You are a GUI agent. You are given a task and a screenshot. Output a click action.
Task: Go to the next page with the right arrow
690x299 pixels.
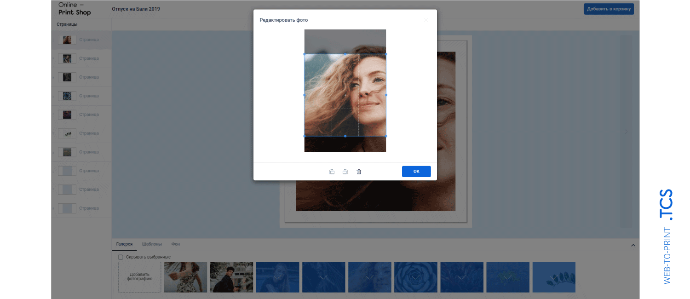(626, 131)
